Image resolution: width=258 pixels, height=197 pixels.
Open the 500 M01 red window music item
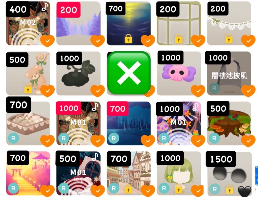coord(79,173)
